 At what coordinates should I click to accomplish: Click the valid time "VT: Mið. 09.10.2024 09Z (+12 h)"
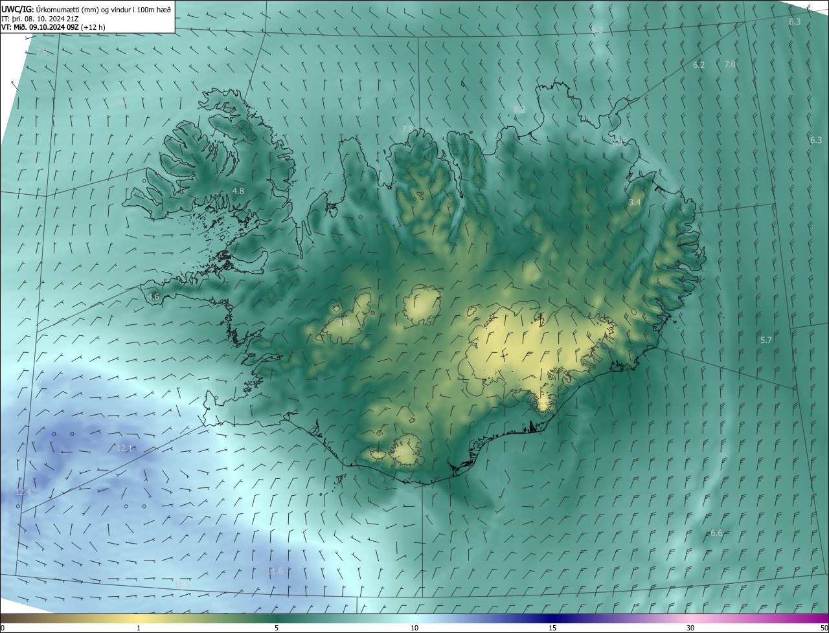pyautogui.click(x=53, y=27)
